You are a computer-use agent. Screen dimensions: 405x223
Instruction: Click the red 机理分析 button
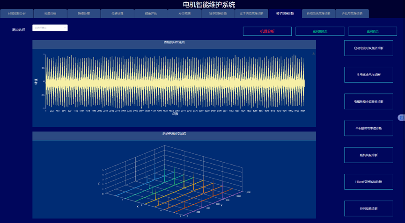267,31
